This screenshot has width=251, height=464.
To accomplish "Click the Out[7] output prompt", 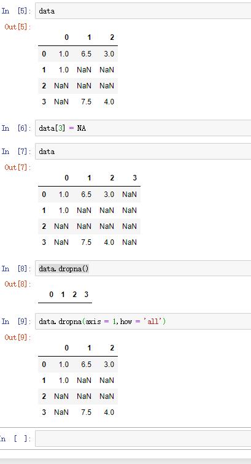I will pyautogui.click(x=18, y=168).
